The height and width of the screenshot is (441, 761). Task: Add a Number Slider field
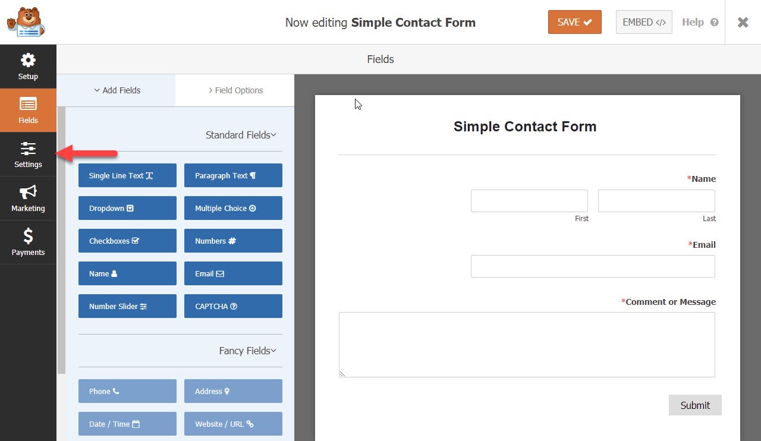127,306
